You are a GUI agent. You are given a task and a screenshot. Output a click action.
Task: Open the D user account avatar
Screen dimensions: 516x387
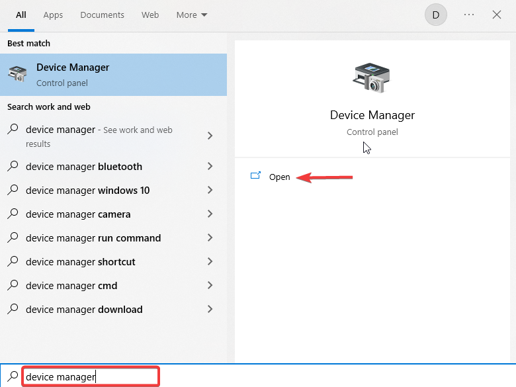pos(436,15)
